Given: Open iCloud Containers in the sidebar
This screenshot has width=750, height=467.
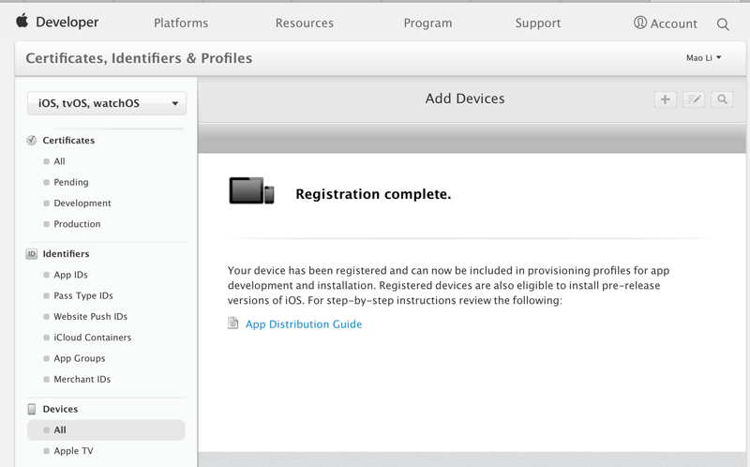Looking at the screenshot, I should [92, 338].
